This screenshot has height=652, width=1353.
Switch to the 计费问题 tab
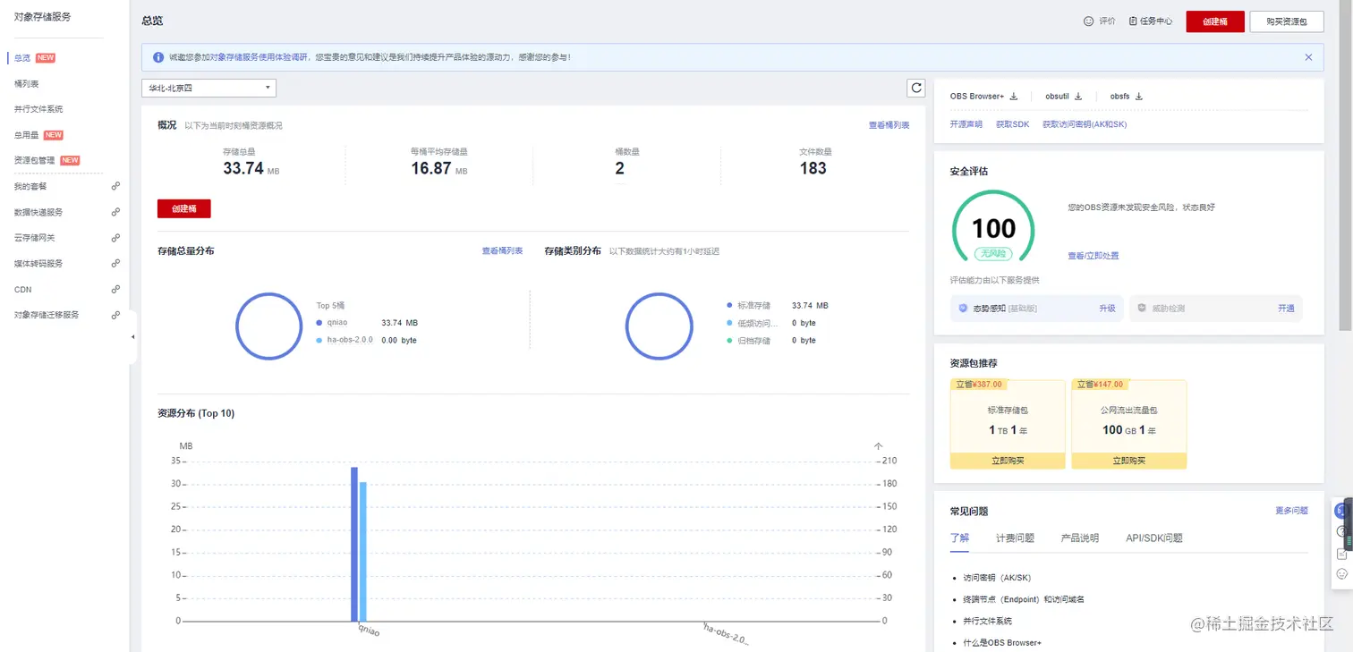click(1015, 538)
